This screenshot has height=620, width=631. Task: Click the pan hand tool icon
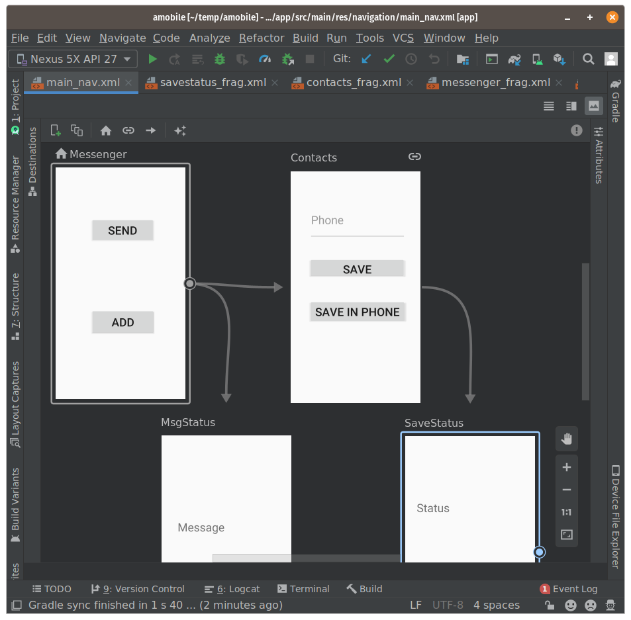(566, 439)
